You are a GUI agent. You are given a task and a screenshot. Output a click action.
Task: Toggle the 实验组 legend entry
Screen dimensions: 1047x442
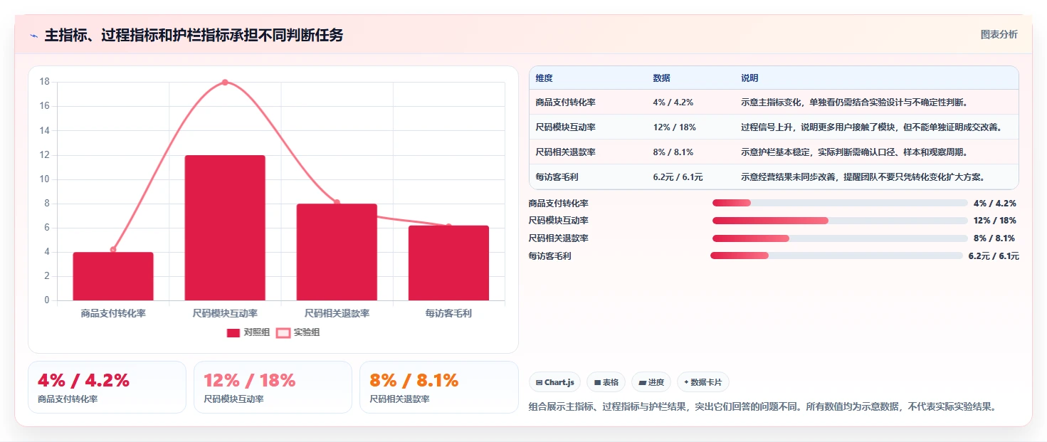[x=298, y=332]
